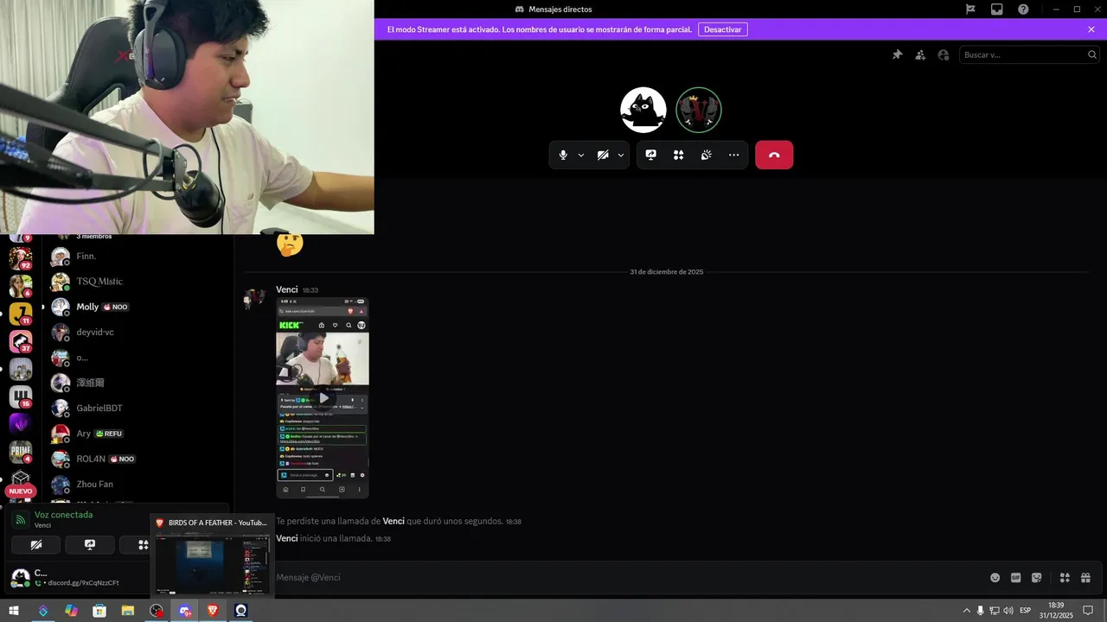Turn on camera in the call controls
Screen dimensions: 1107x622
(x=603, y=155)
